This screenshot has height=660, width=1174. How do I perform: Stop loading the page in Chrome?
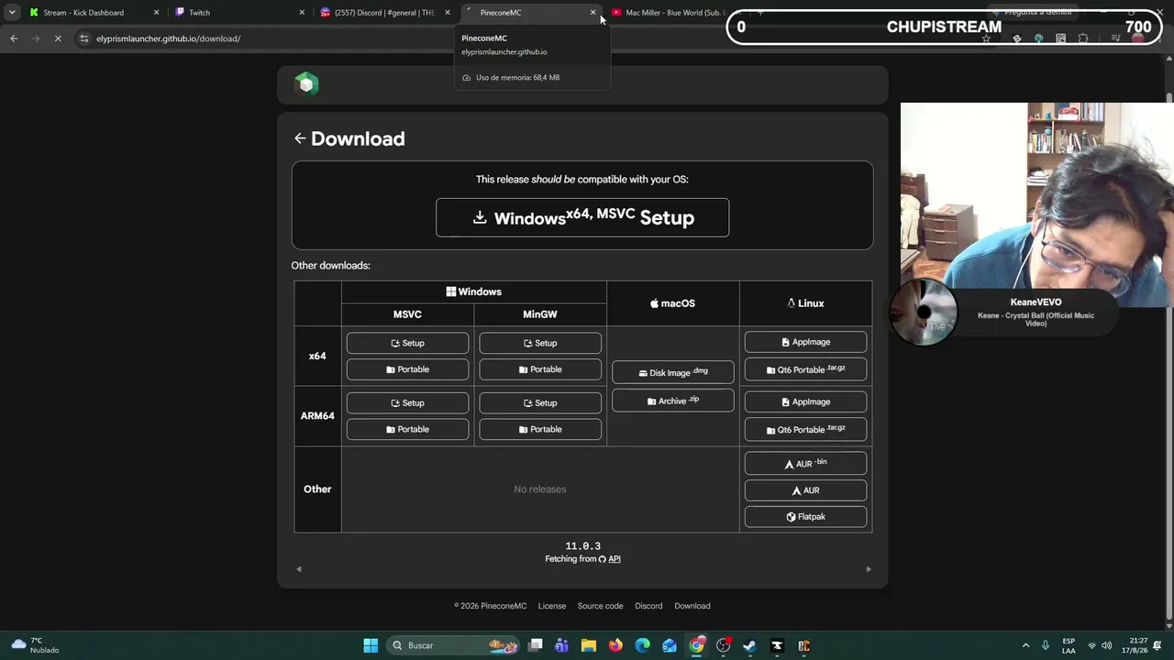click(x=57, y=38)
